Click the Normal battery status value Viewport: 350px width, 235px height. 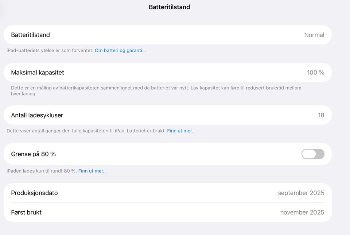(x=314, y=35)
